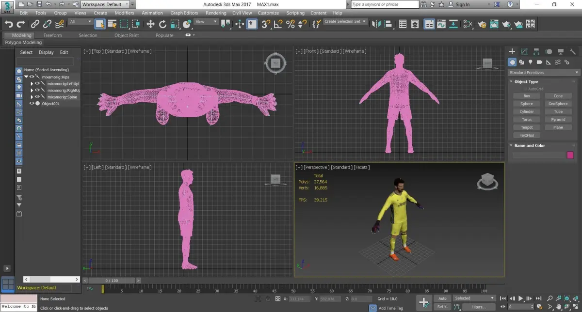Activate the Select Object tool
This screenshot has width=582, height=312.
point(100,24)
